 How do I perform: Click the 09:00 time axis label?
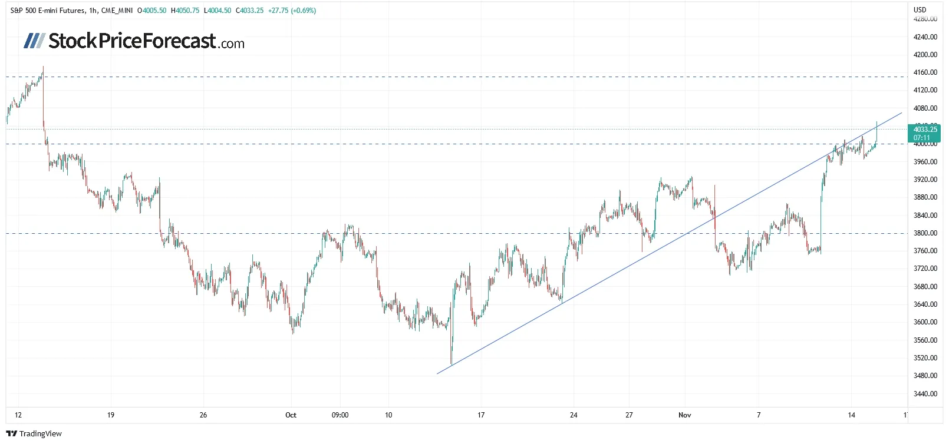[340, 415]
